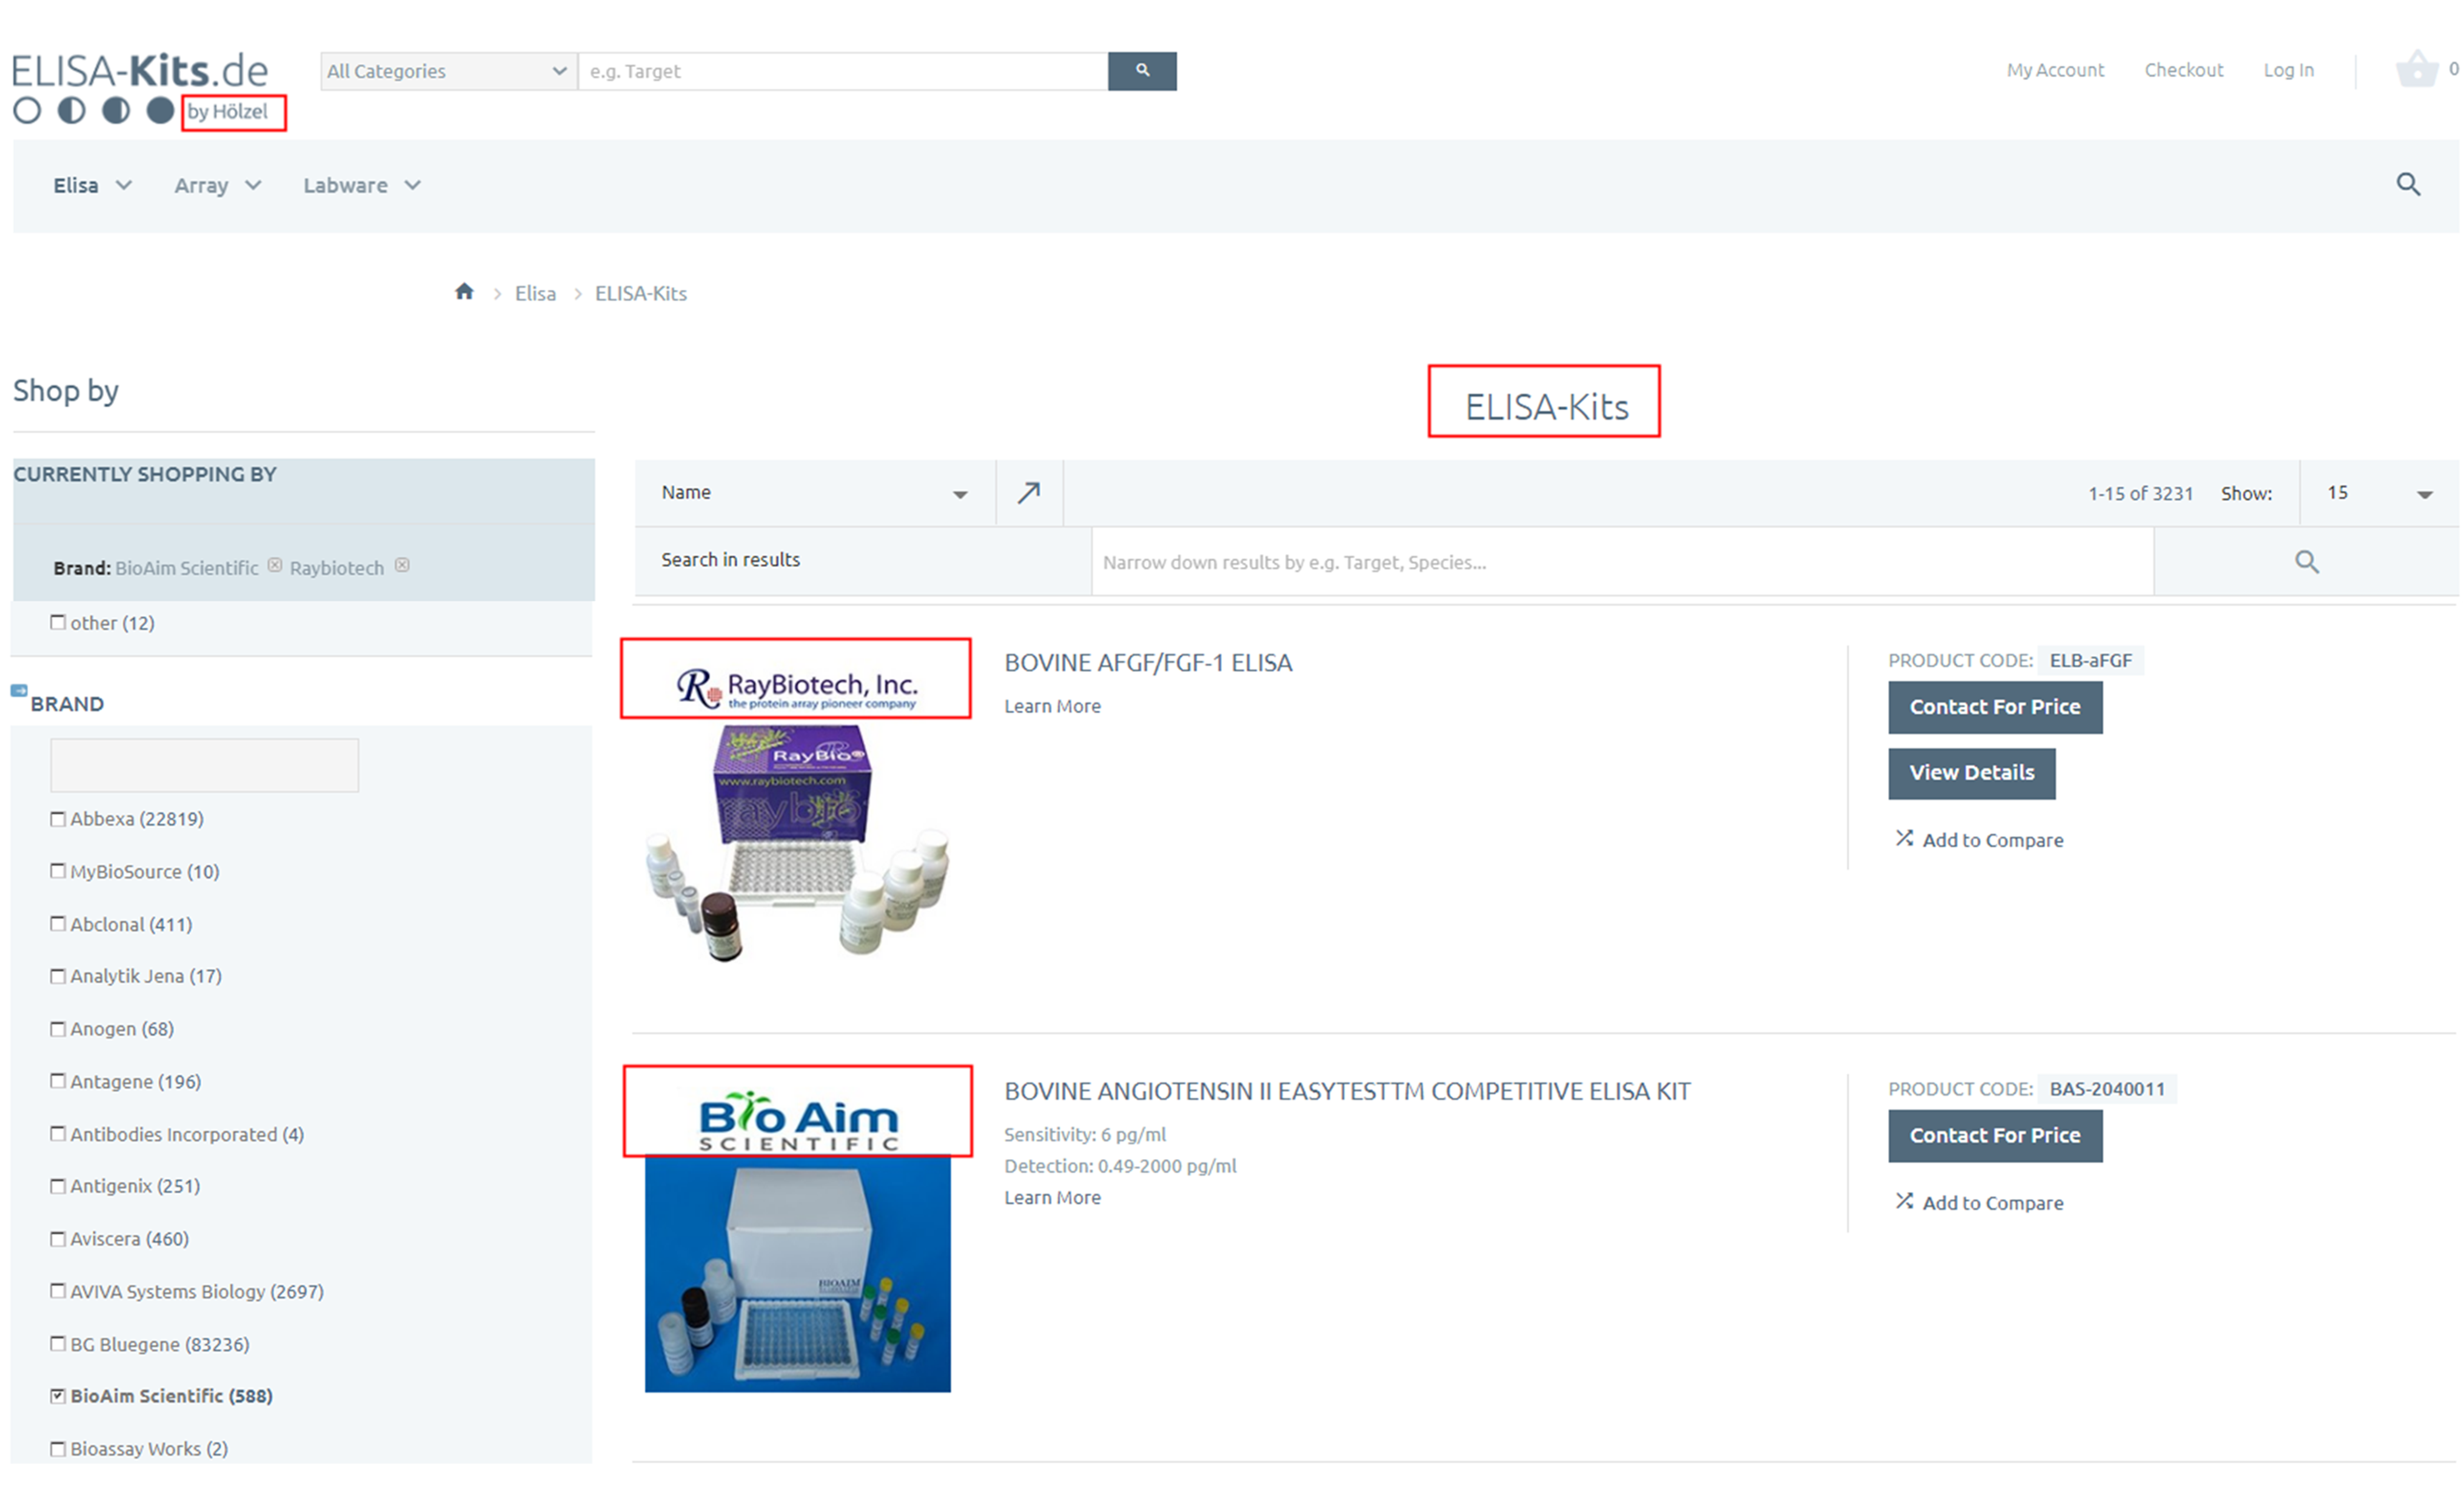
Task: Check the Antagene (196) checkbox
Action: [58, 1081]
